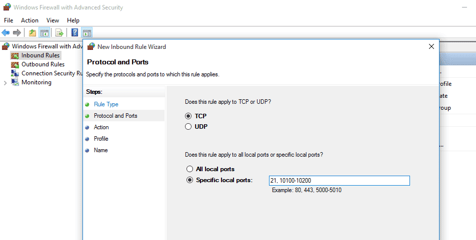The width and height of the screenshot is (476, 240).
Task: Open the View menu
Action: click(x=52, y=20)
